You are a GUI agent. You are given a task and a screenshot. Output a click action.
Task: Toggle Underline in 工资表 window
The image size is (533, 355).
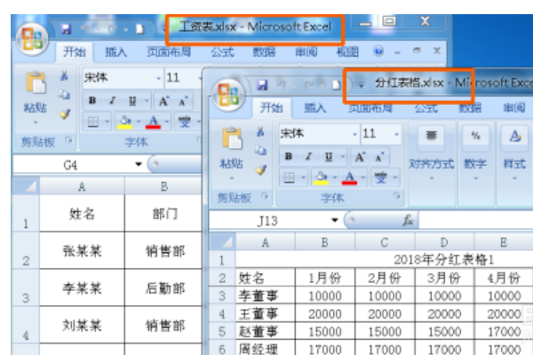point(132,100)
